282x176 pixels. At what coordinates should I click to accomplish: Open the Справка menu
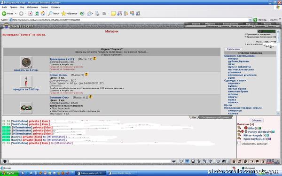click(x=55, y=8)
